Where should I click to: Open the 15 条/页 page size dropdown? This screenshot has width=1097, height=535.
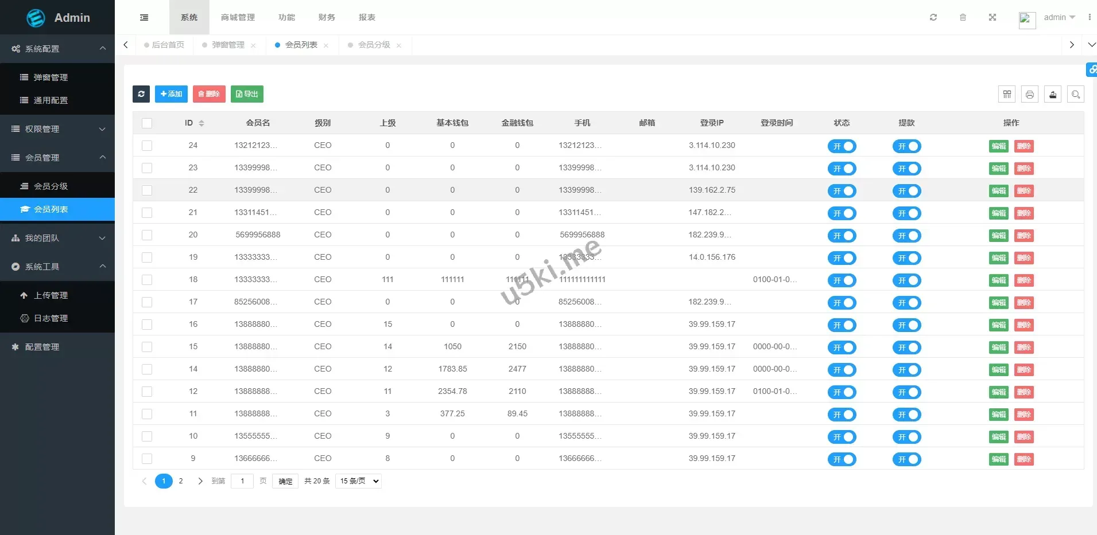[x=359, y=481]
